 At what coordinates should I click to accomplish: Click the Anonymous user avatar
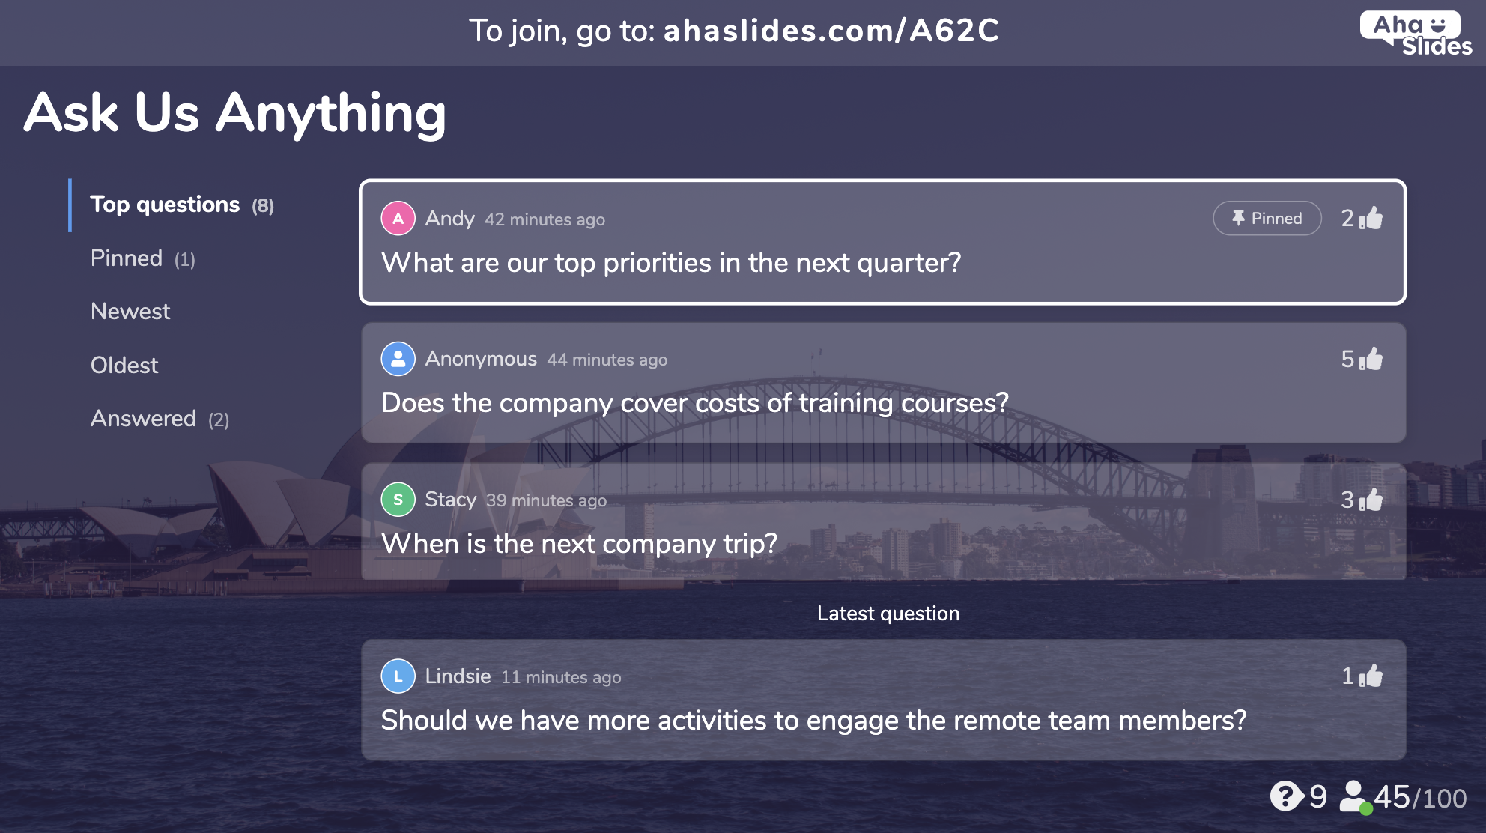398,359
